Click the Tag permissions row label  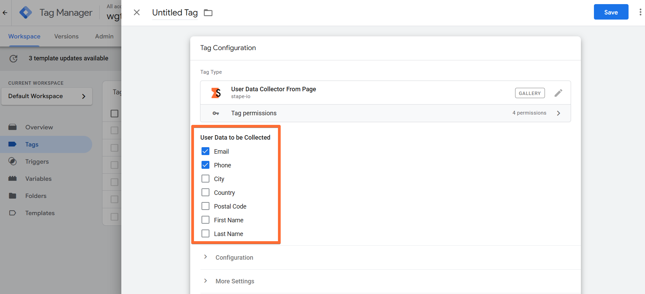tap(254, 113)
